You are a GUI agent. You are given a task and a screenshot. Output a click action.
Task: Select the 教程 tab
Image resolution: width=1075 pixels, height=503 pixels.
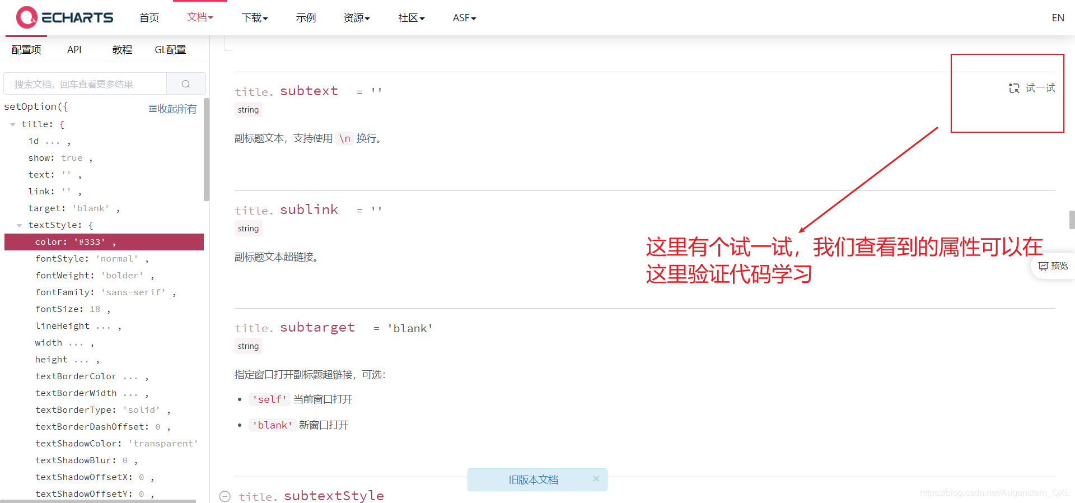coord(122,50)
